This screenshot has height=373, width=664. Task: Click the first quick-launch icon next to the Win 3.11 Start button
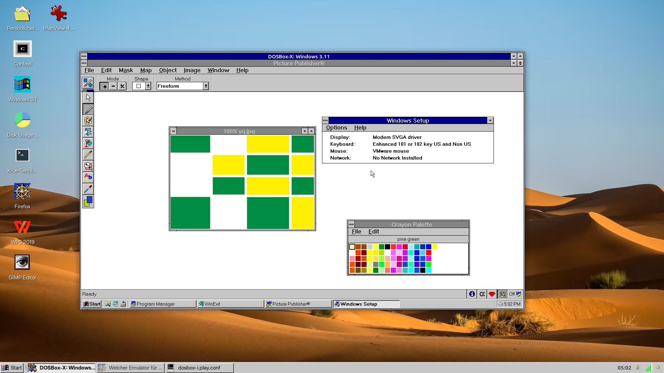coord(108,304)
